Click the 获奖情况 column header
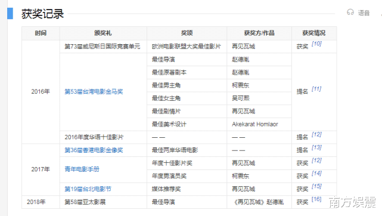 pyautogui.click(x=314, y=33)
